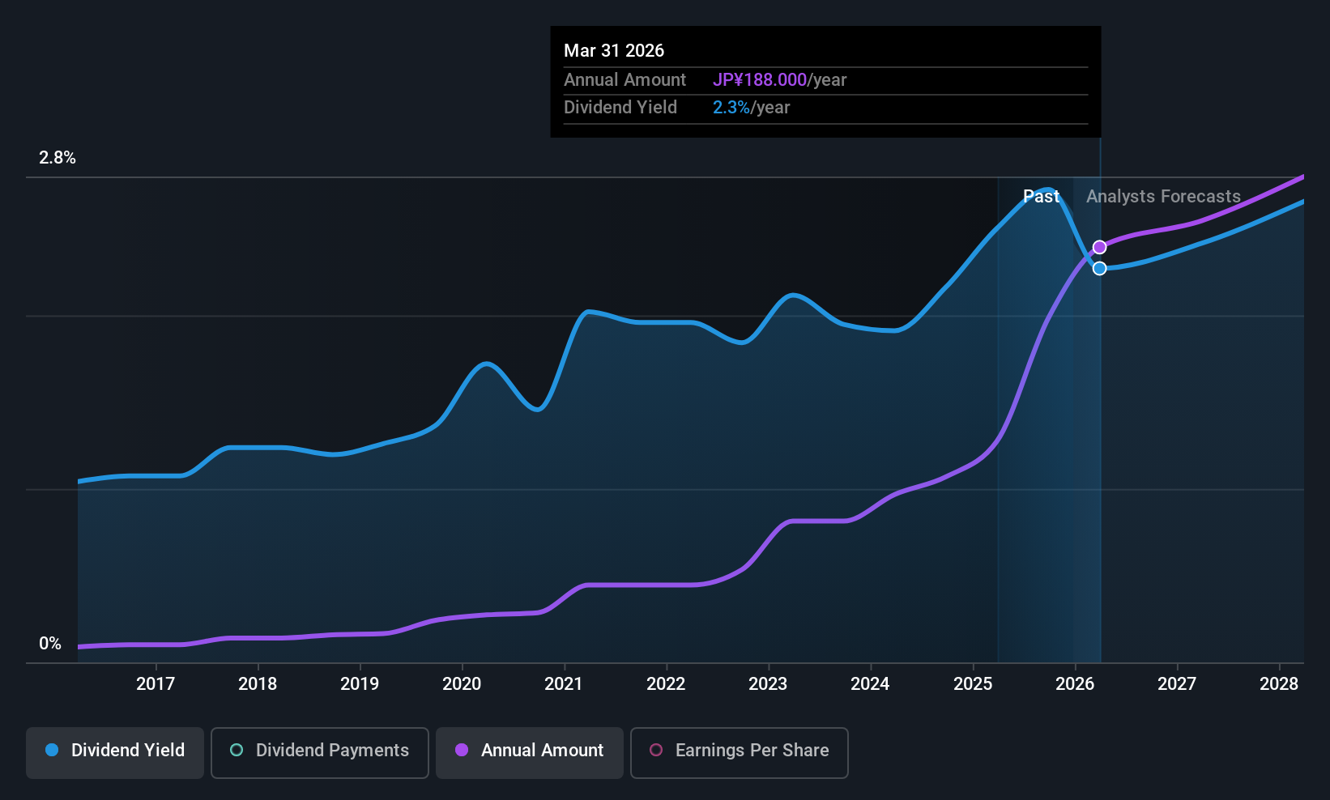1330x800 pixels.
Task: Click the blue Dividend Yield data point marker
Action: coord(1099,268)
